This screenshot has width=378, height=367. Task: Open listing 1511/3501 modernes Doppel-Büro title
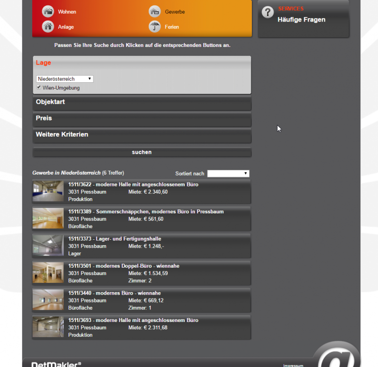pyautogui.click(x=124, y=266)
